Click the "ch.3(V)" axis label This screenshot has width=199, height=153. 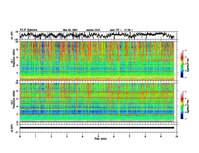coord(12,128)
